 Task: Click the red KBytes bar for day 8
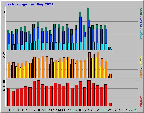pos(39,93)
